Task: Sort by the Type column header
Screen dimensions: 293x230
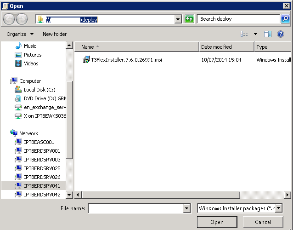Action: pos(273,47)
